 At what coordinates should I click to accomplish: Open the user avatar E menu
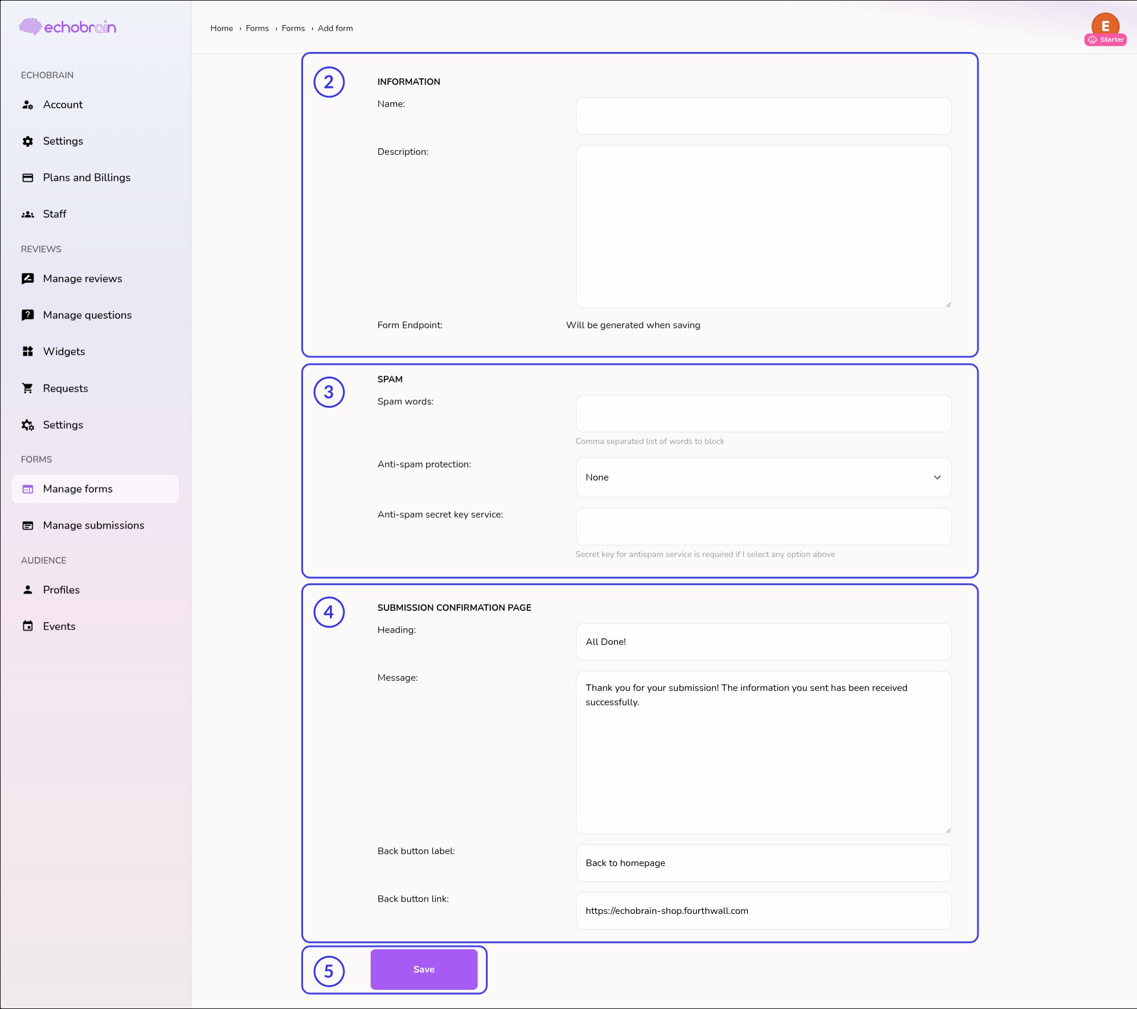coord(1105,25)
